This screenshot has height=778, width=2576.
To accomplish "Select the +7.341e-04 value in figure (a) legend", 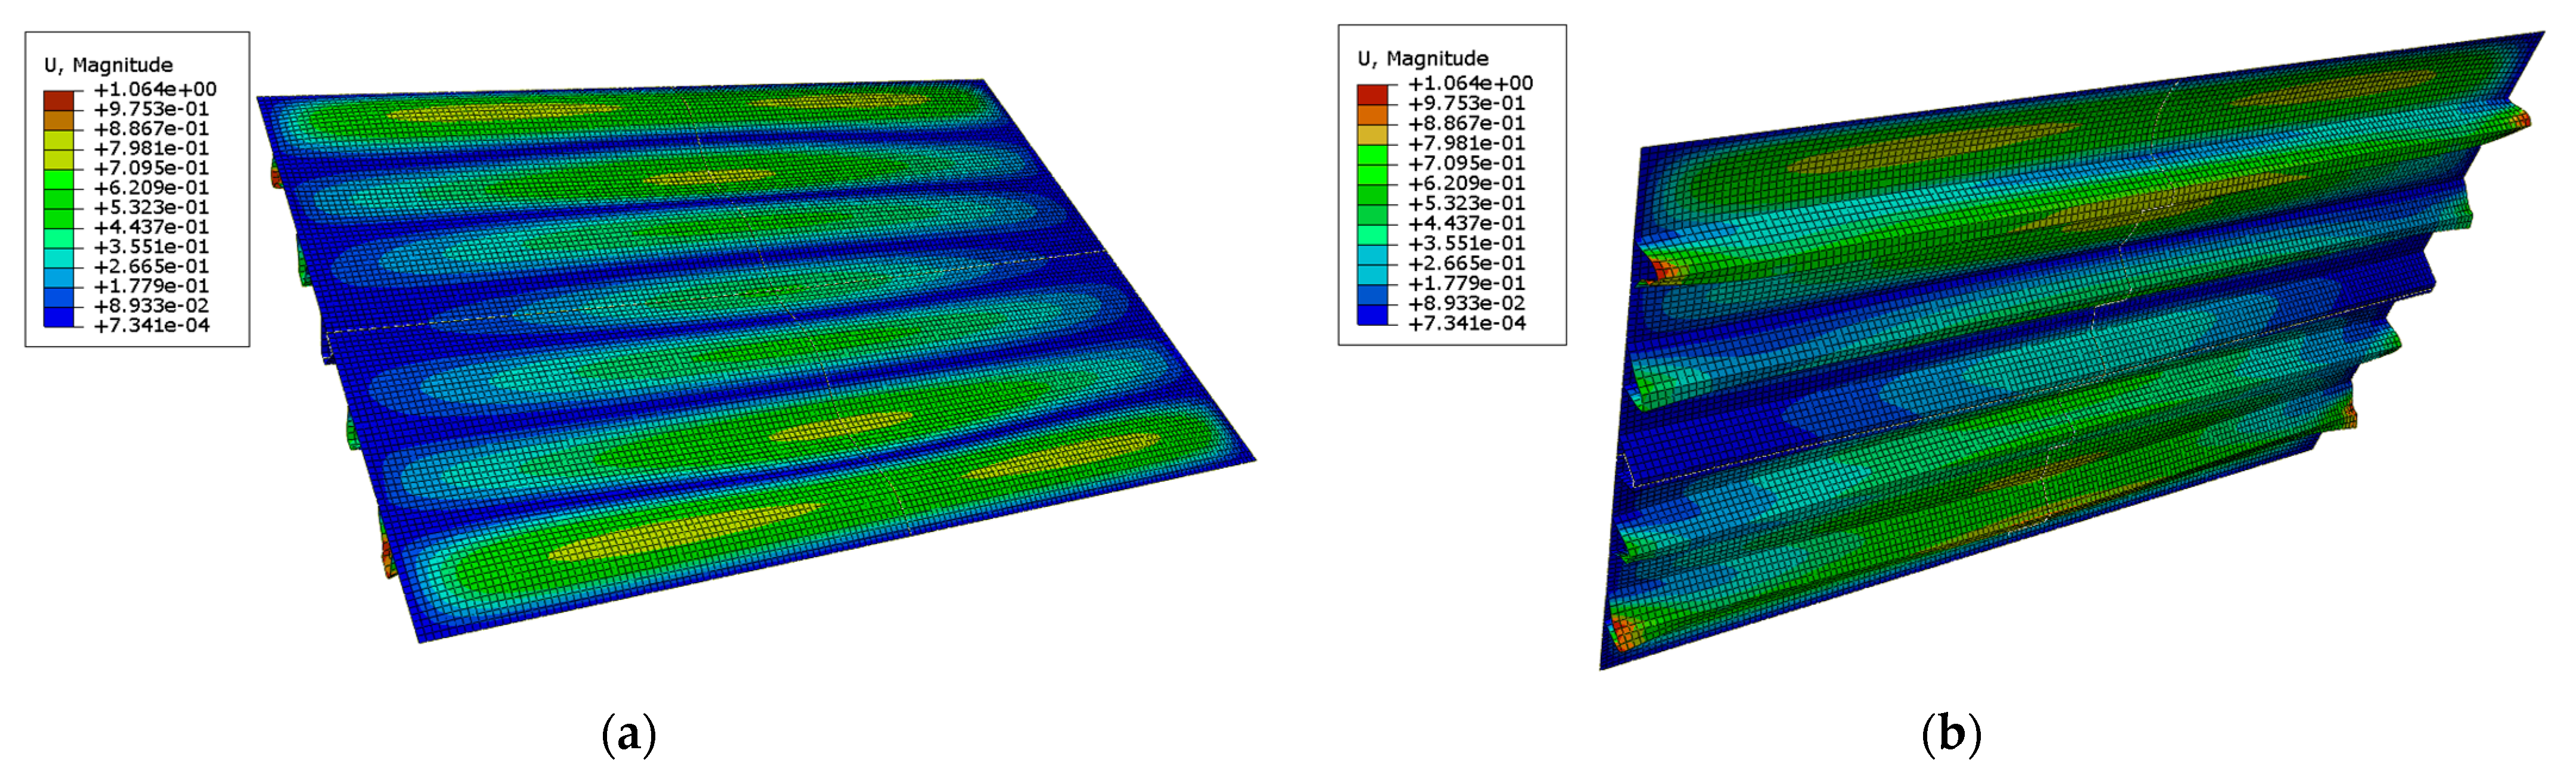I will click(152, 325).
